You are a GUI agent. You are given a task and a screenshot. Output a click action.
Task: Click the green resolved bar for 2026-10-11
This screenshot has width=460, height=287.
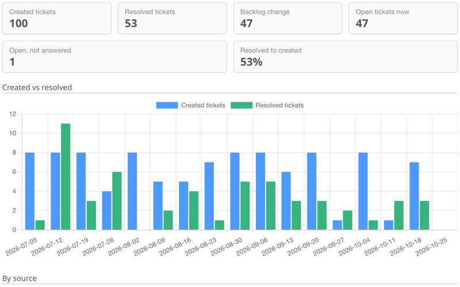pyautogui.click(x=398, y=215)
